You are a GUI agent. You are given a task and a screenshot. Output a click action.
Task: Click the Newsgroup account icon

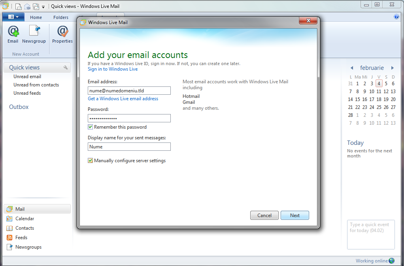[x=34, y=34]
